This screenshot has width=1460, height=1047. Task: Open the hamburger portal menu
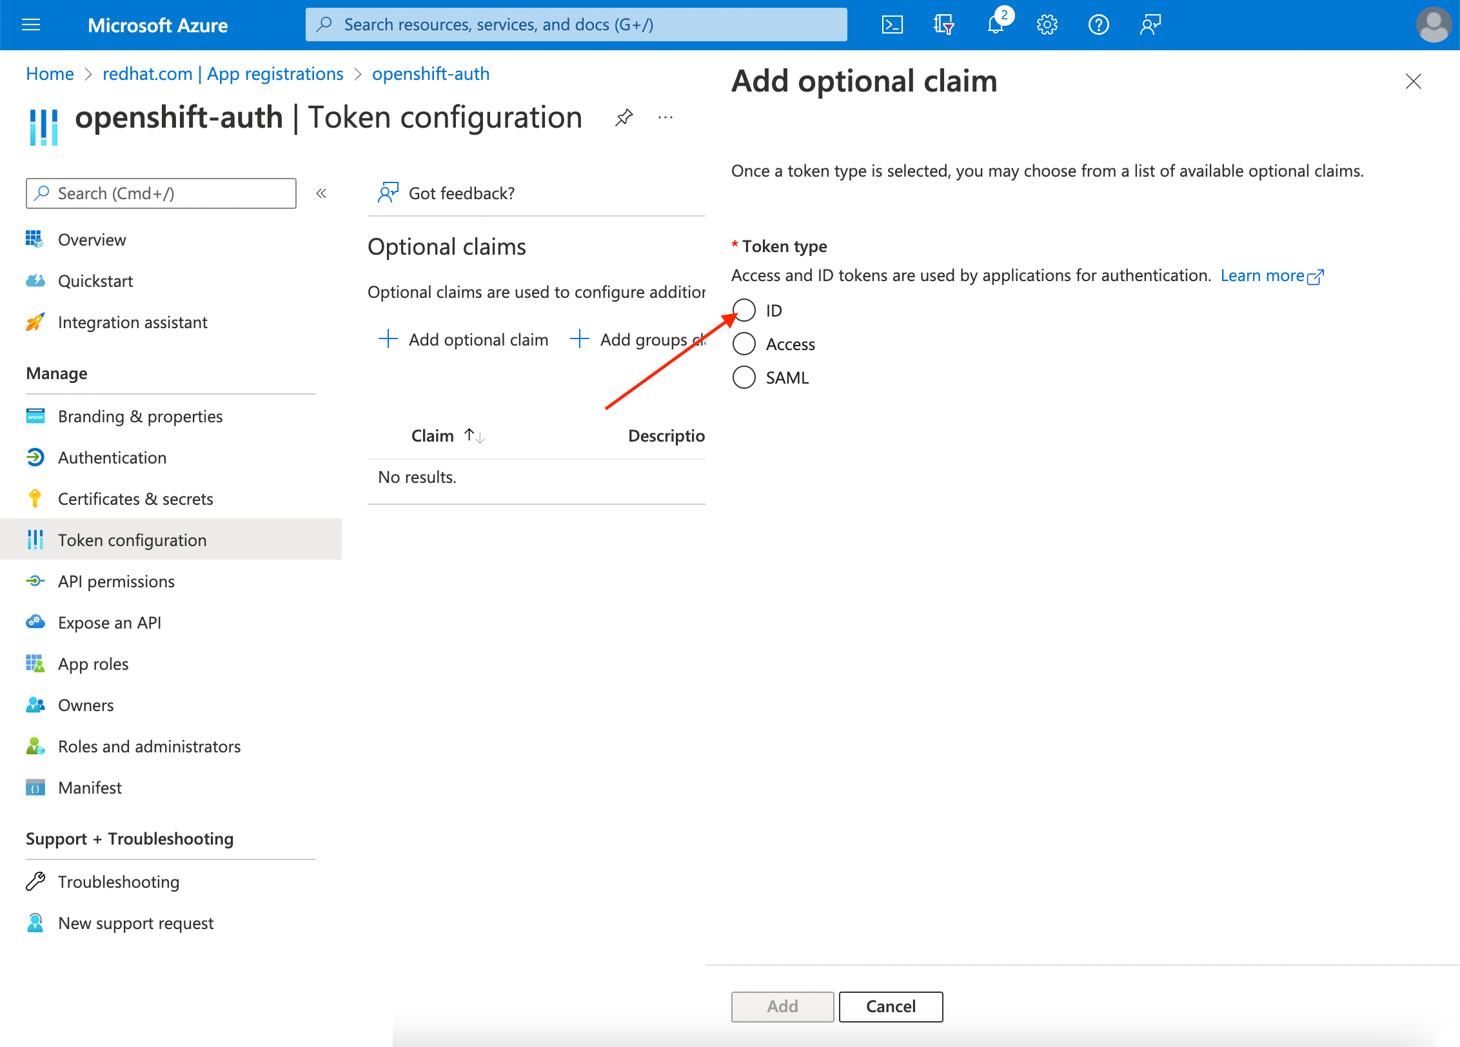pos(31,25)
